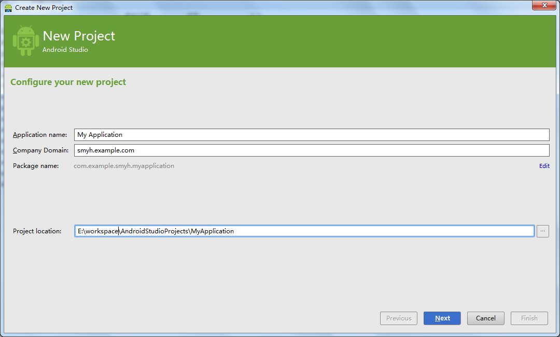Click the disabled Previous button
The image size is (560, 337).
[x=399, y=318]
